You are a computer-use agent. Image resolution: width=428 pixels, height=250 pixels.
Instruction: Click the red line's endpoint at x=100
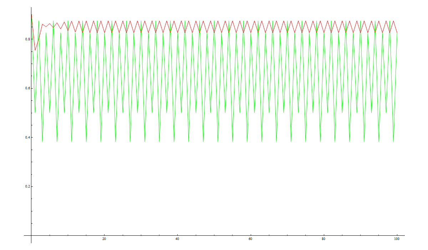click(397, 32)
